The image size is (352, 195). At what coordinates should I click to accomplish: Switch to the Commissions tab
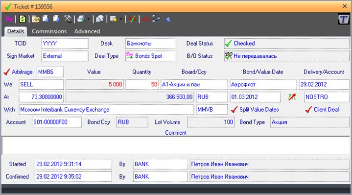[x=49, y=31]
